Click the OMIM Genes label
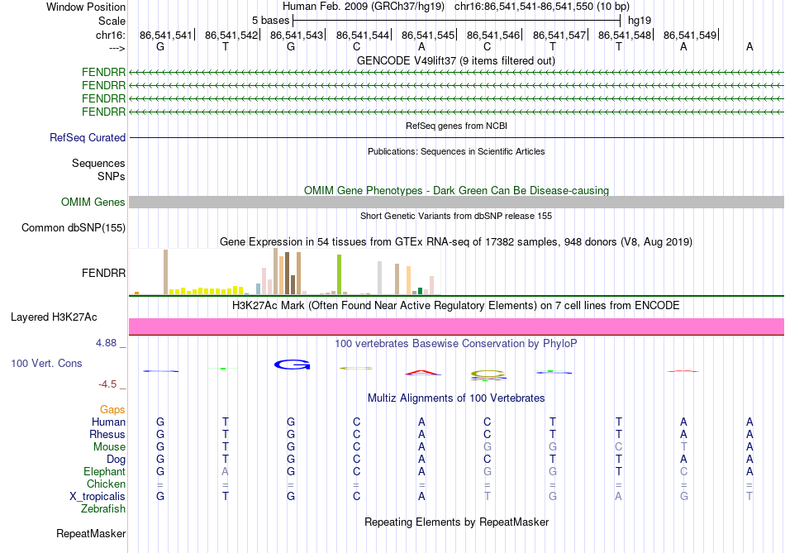 (93, 202)
